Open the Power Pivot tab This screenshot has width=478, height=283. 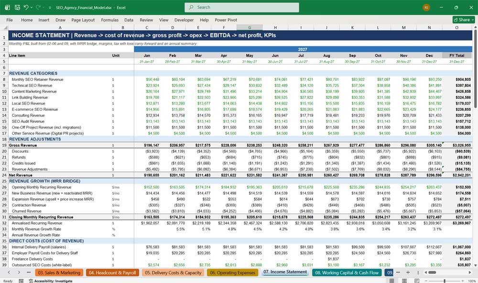[226, 20]
